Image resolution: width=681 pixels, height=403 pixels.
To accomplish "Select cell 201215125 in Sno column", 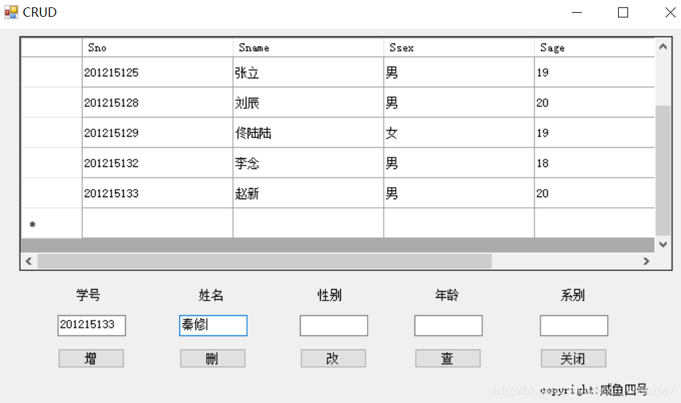I will click(x=157, y=72).
